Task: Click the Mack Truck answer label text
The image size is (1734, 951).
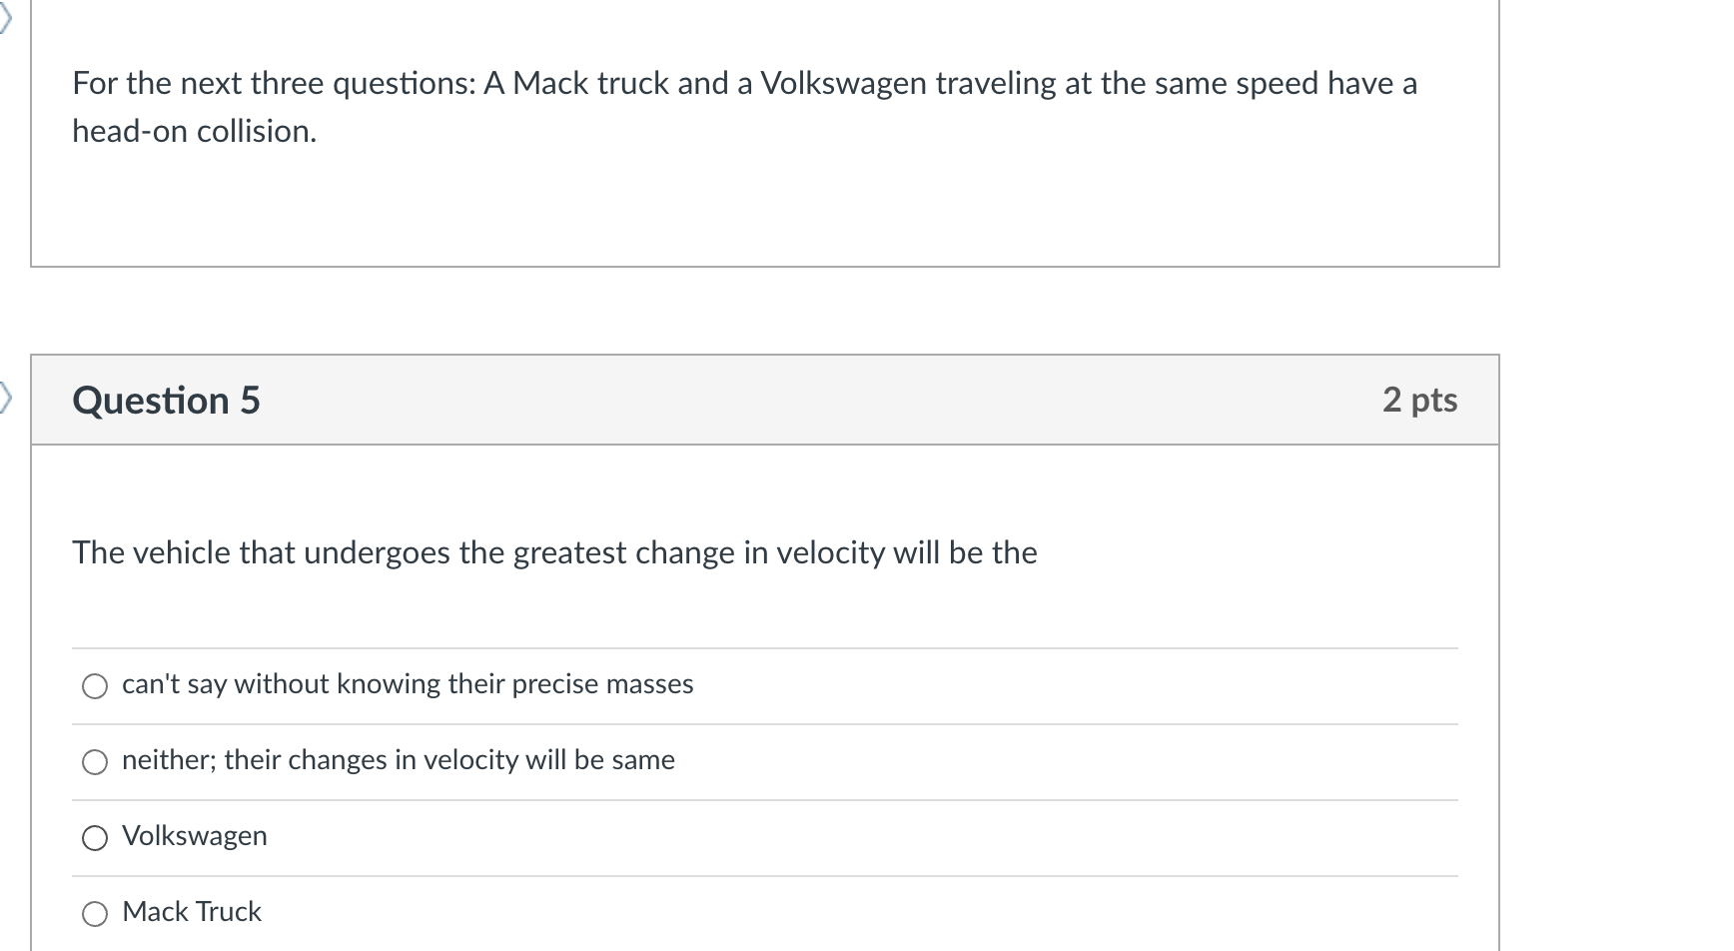Action: (x=190, y=911)
